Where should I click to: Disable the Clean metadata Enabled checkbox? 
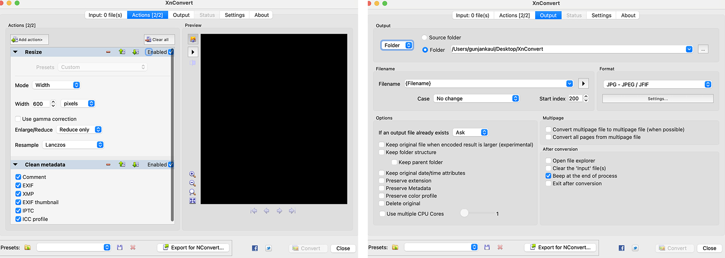click(171, 165)
